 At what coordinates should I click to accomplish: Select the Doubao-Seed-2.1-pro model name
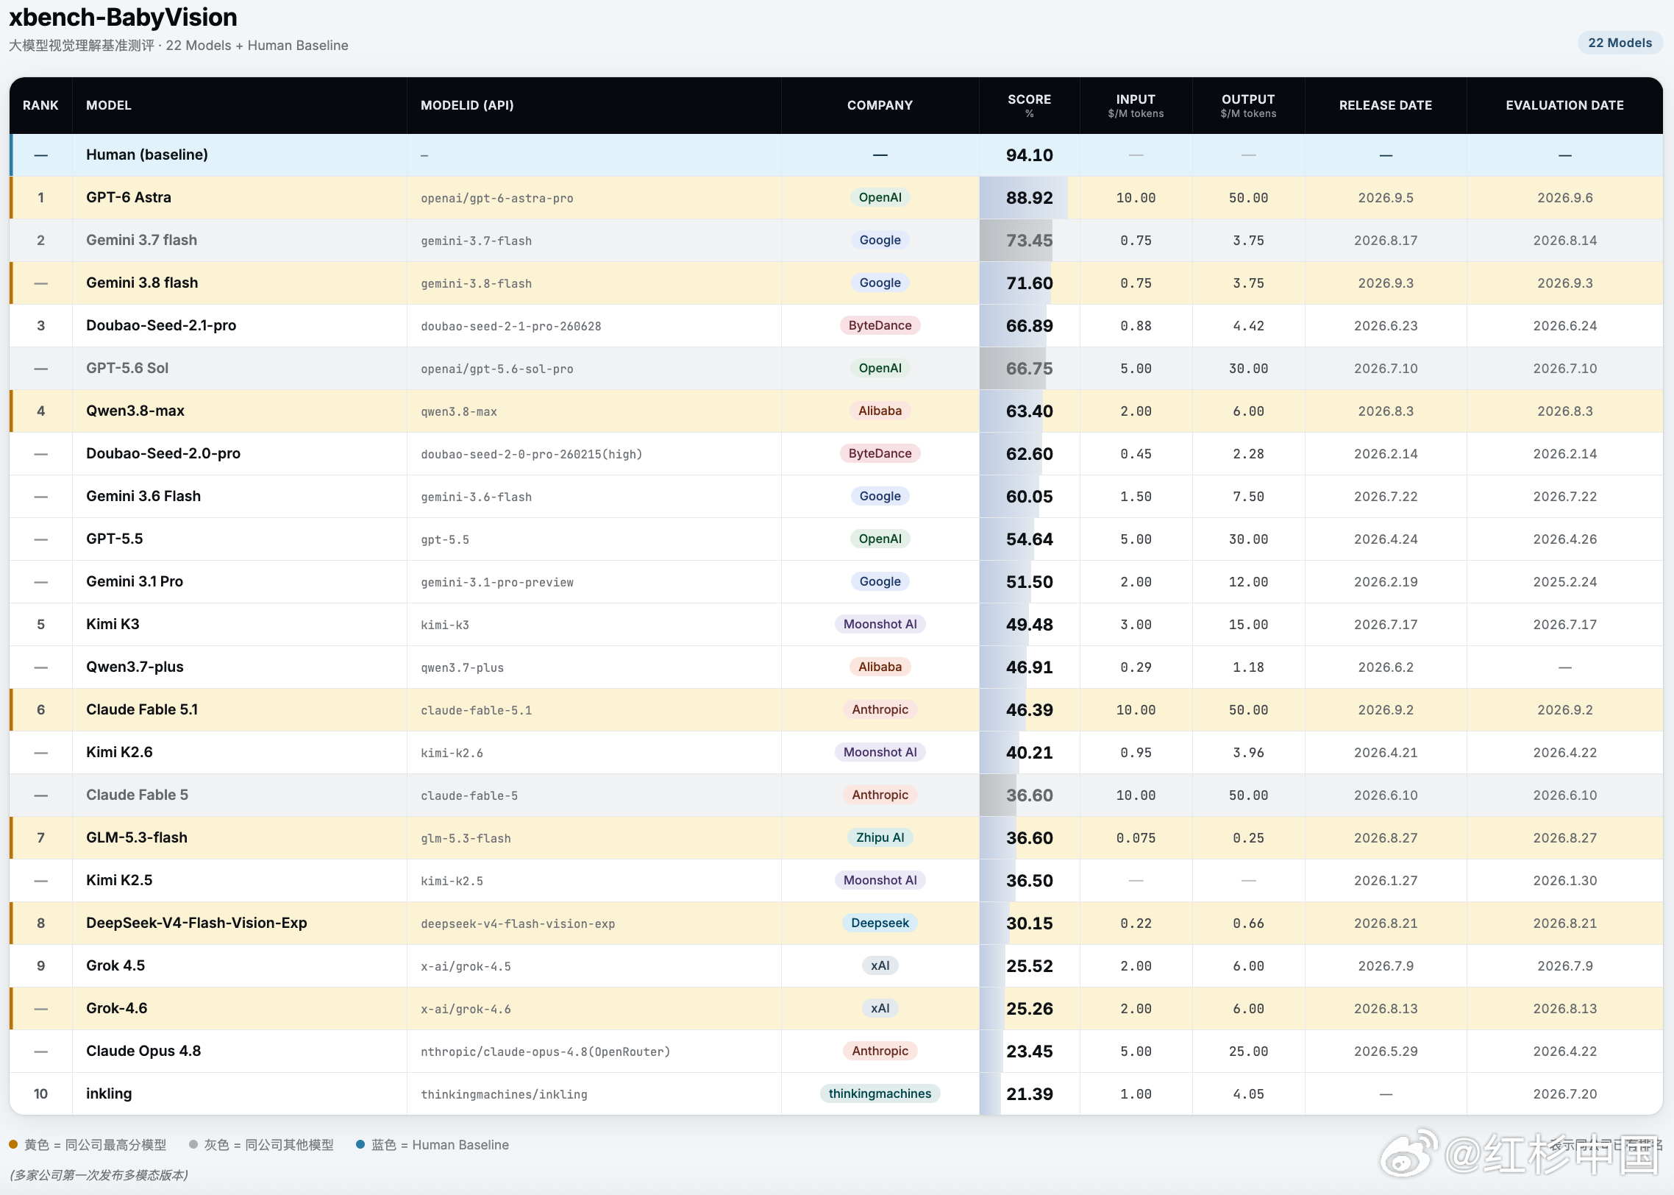click(x=161, y=325)
